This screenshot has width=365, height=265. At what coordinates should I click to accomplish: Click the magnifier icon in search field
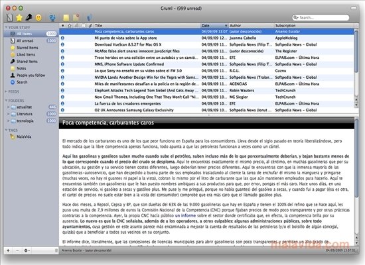tap(295, 17)
